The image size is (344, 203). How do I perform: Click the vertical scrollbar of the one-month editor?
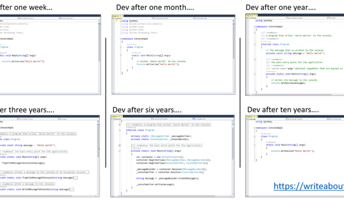pos(233,48)
